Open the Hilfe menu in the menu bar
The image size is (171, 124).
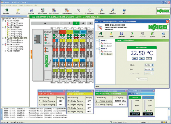click(36, 5)
